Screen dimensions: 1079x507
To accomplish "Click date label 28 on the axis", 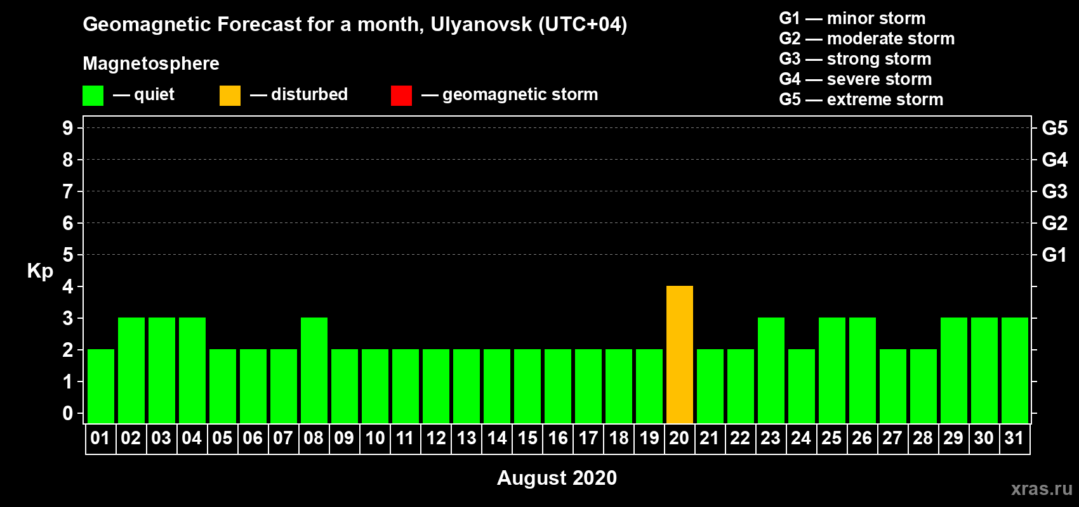I will pyautogui.click(x=923, y=438).
